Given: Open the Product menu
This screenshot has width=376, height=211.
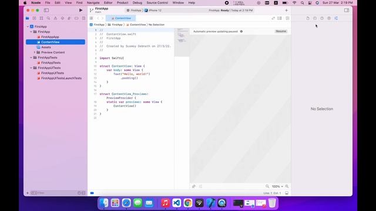Looking at the screenshot, I should coord(123,2).
